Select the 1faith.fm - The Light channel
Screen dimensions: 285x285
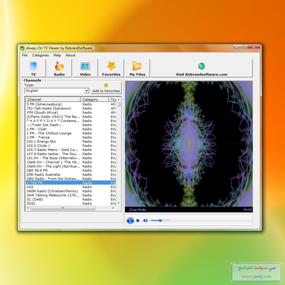pyautogui.click(x=71, y=166)
